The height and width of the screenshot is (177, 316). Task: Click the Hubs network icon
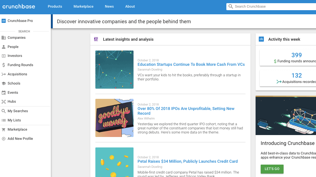coord(3,101)
